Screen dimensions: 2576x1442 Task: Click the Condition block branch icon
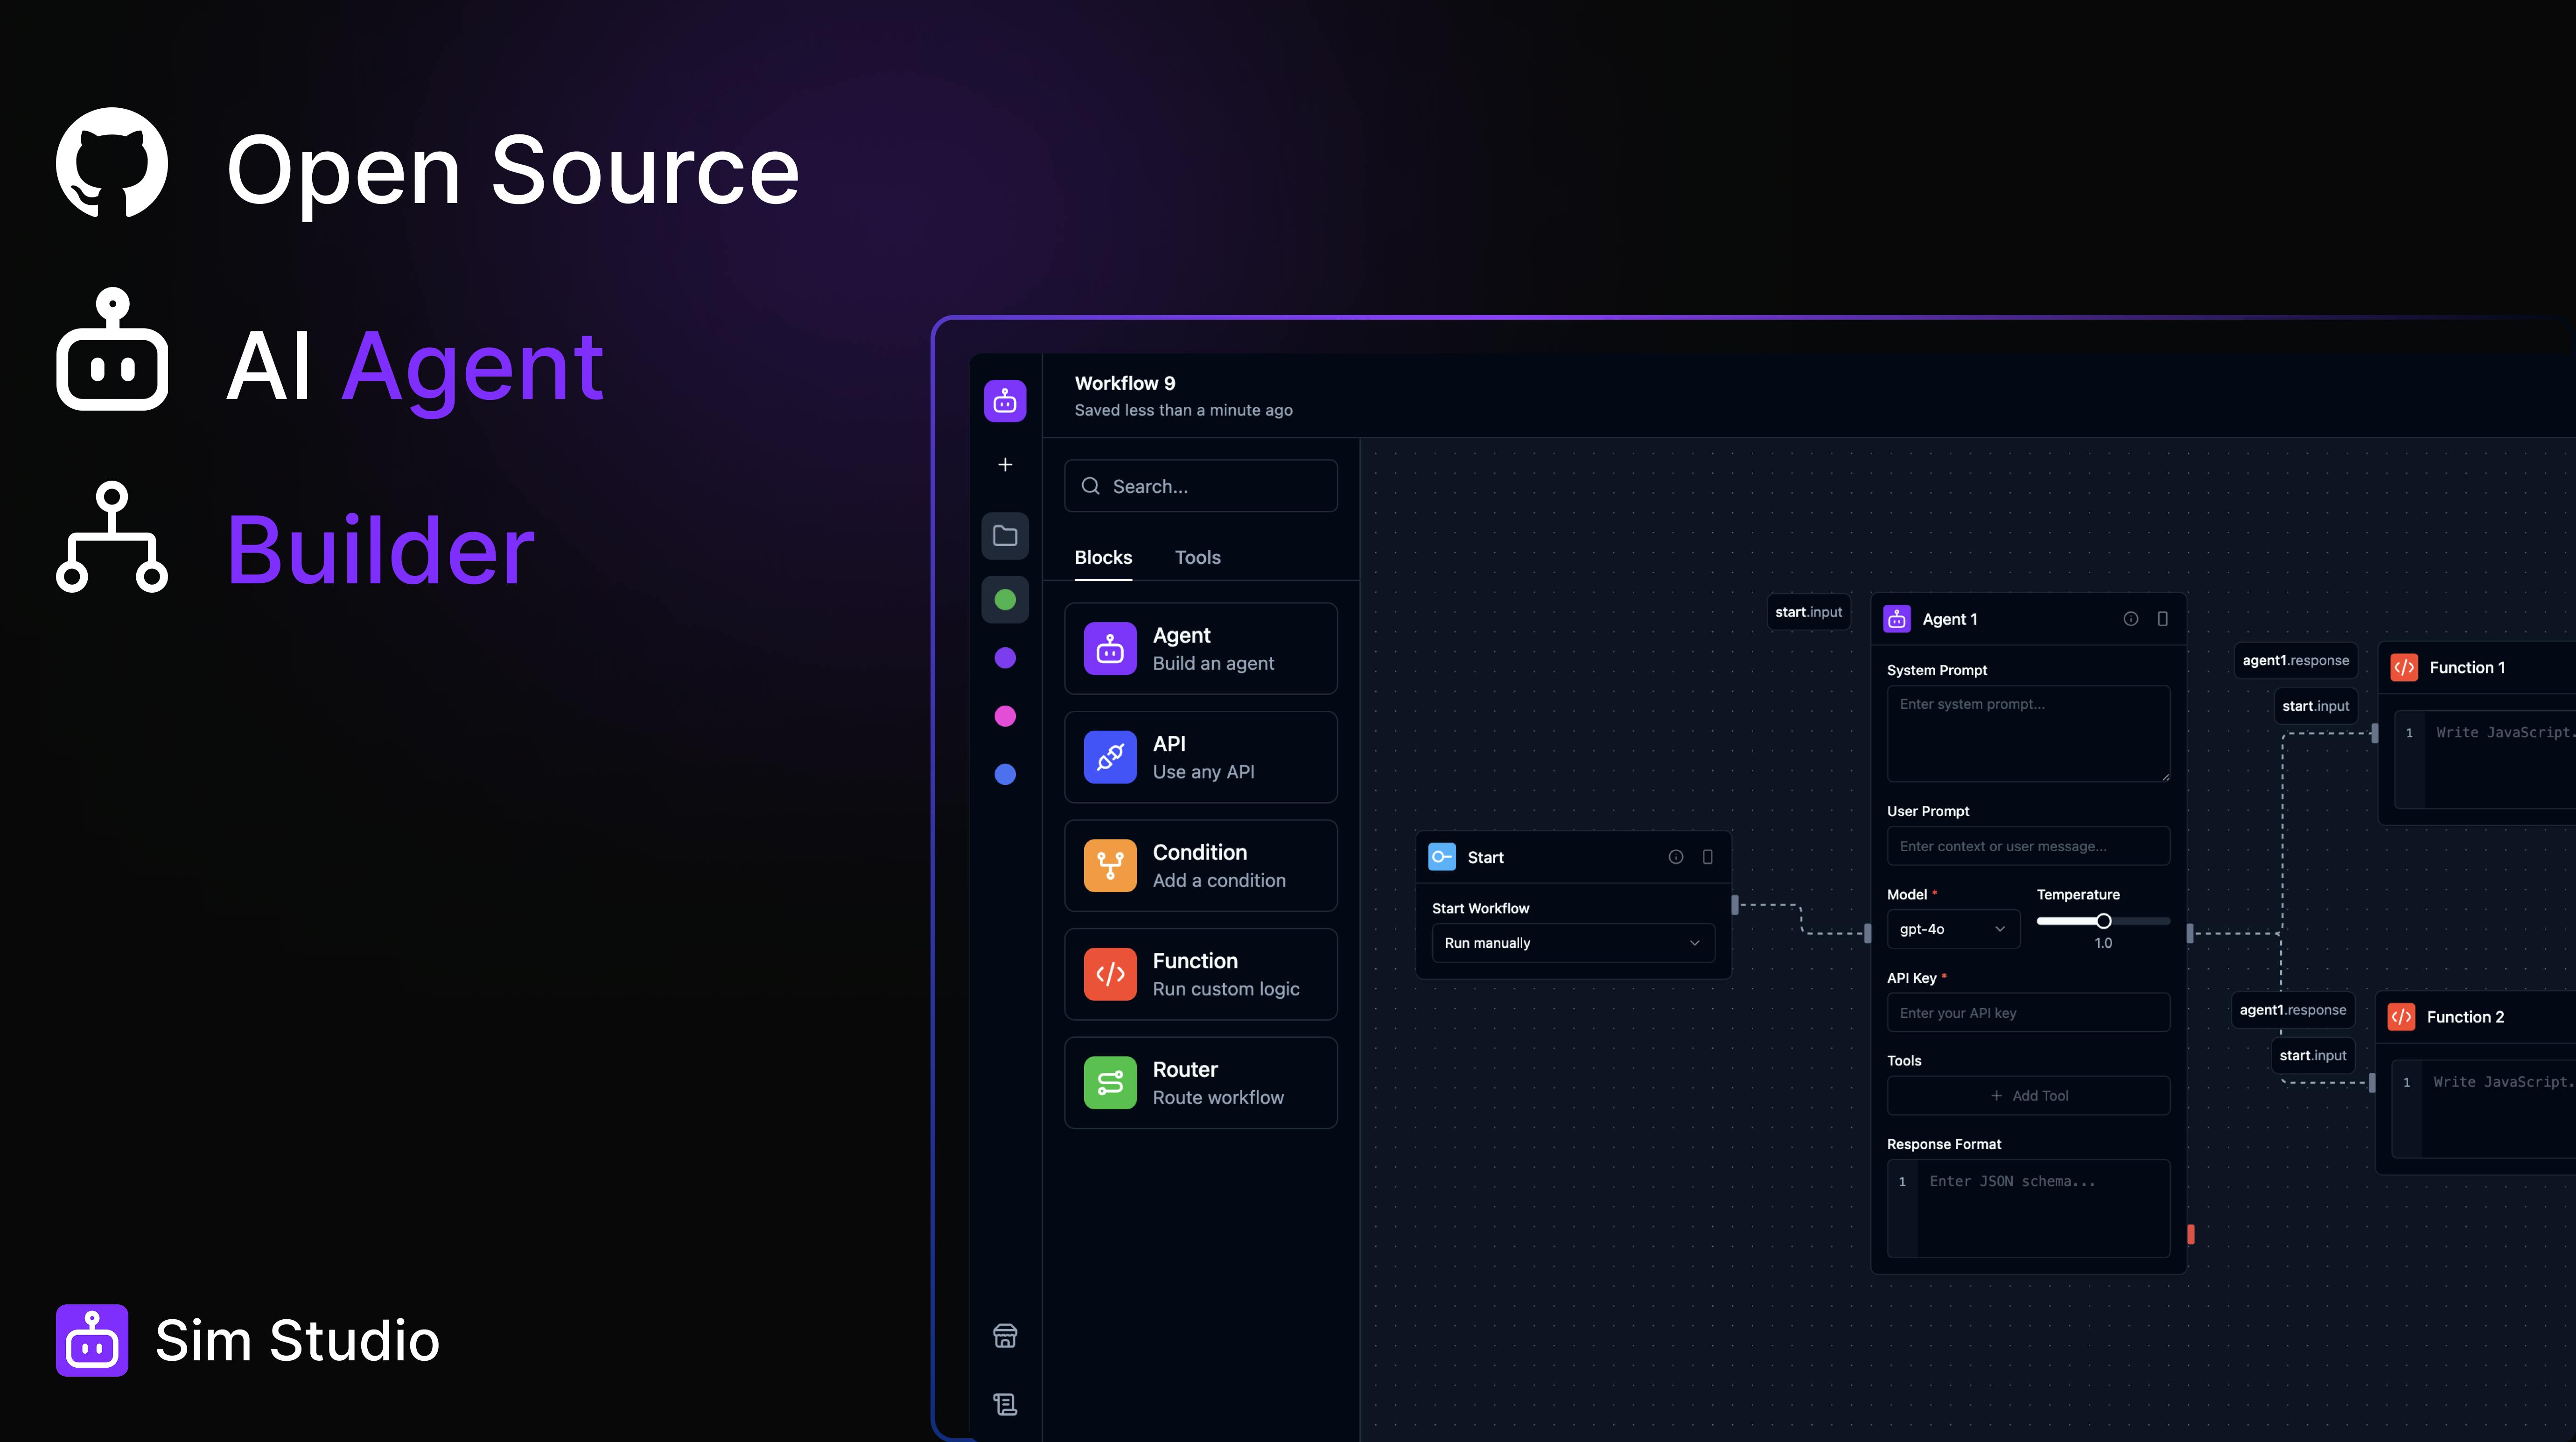tap(1110, 866)
